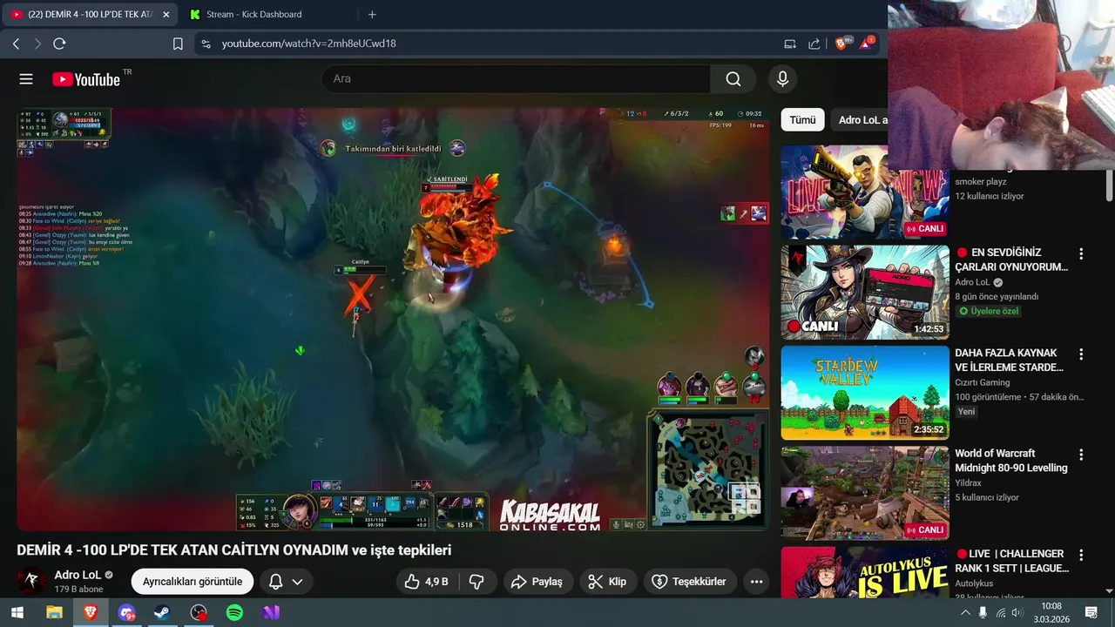Show hidden system tray icons

[x=965, y=613]
